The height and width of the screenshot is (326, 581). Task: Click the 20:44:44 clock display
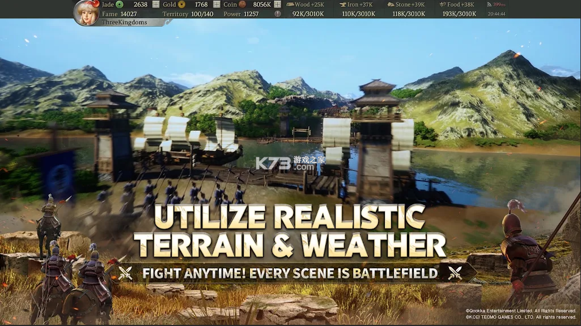click(497, 14)
